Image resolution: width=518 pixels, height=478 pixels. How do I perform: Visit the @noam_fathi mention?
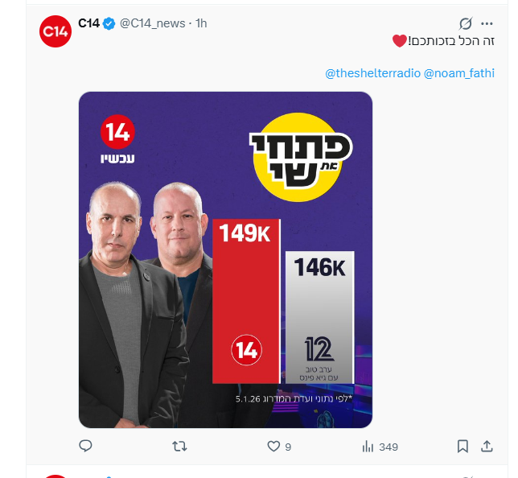tap(459, 73)
